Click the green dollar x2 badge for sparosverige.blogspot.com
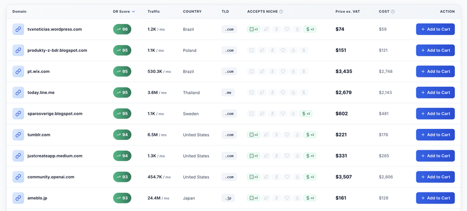 point(305,114)
